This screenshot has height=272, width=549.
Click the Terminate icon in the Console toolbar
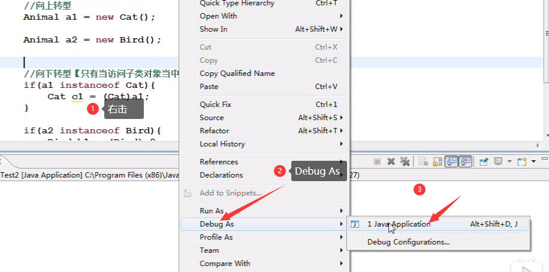(377, 161)
